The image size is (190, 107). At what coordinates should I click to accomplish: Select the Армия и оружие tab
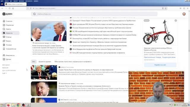[x=45, y=62]
